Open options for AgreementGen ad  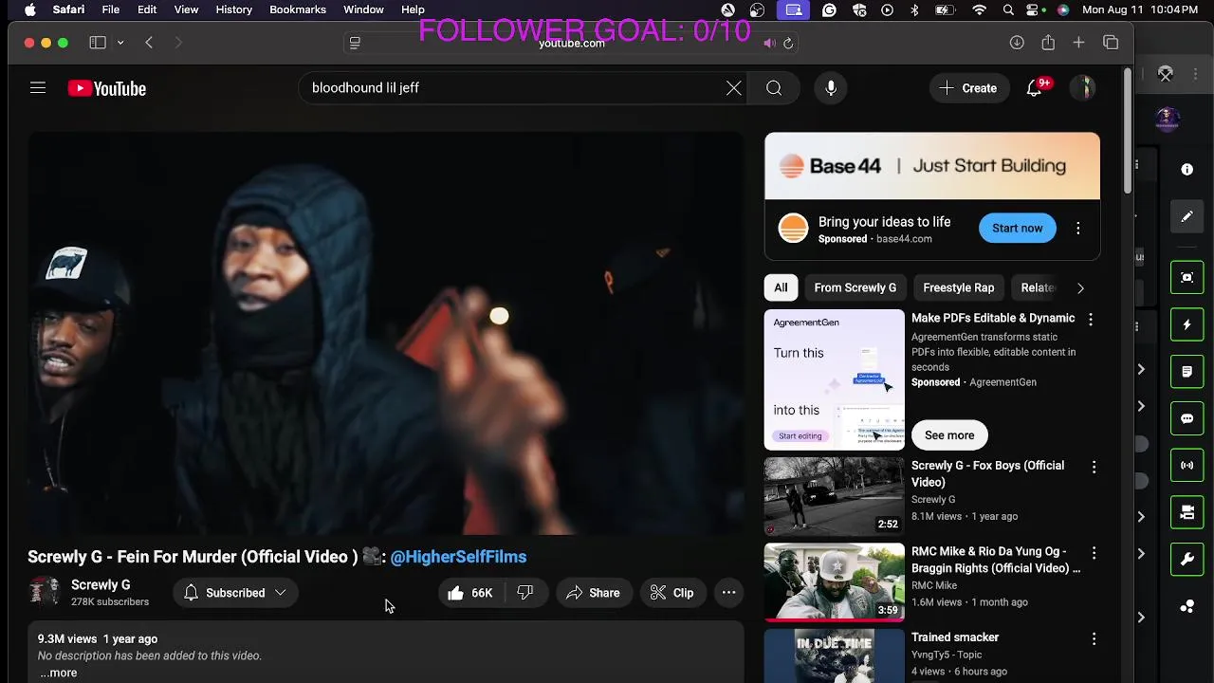pos(1091,321)
